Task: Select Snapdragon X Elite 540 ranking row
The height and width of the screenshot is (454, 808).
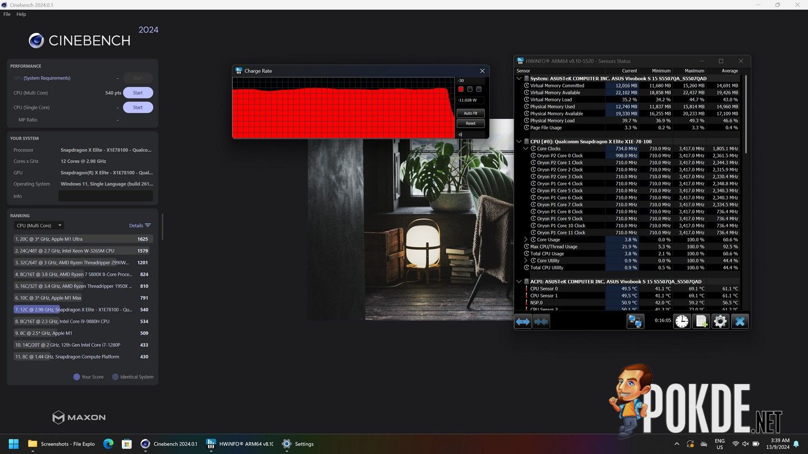Action: [x=82, y=309]
